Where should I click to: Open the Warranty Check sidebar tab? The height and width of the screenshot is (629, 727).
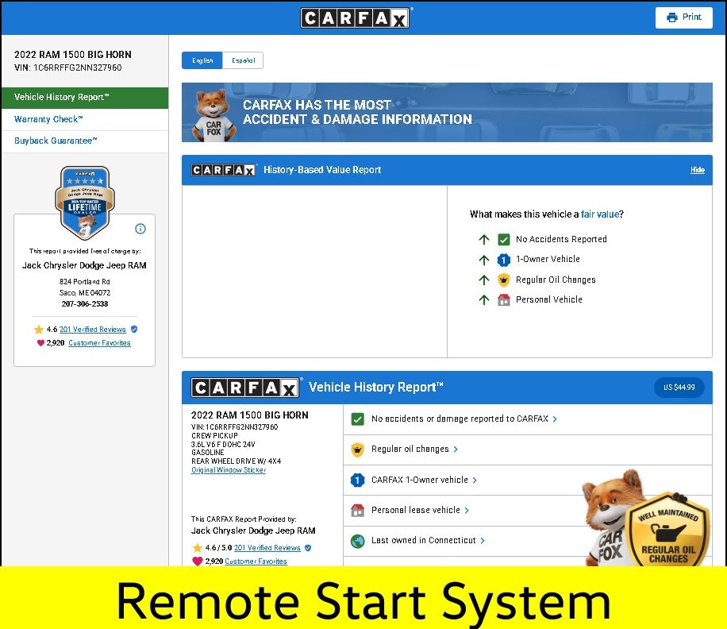click(85, 120)
